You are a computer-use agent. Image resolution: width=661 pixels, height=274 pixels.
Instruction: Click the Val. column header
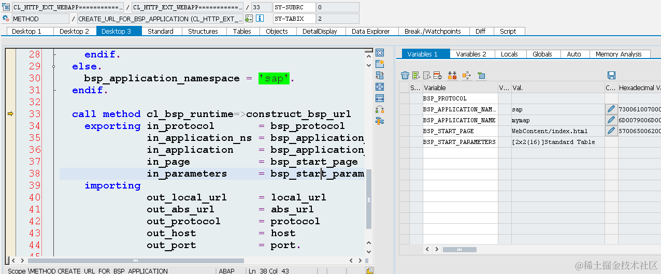(x=558, y=88)
